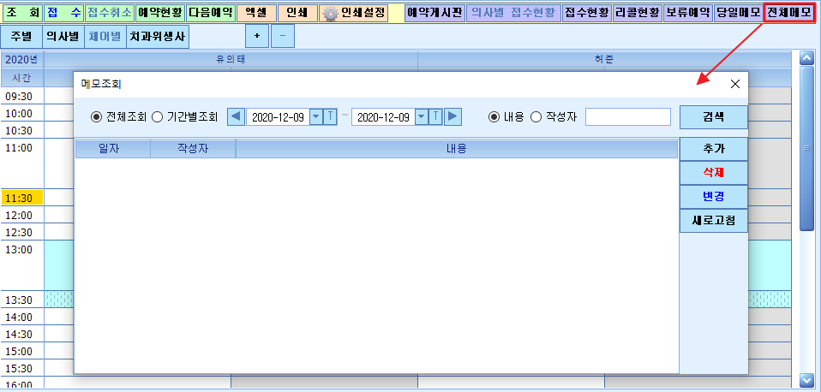This screenshot has width=821, height=392.
Task: Click the previous date arrow icon
Action: coord(236,117)
